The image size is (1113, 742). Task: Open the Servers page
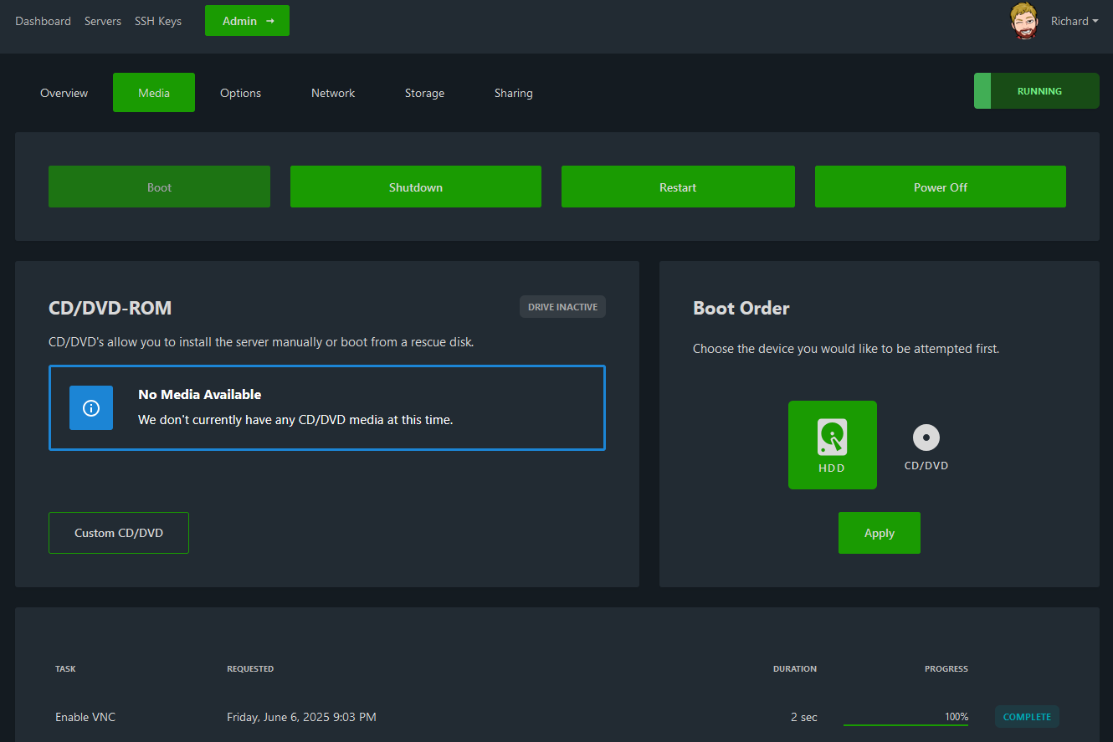pos(103,21)
